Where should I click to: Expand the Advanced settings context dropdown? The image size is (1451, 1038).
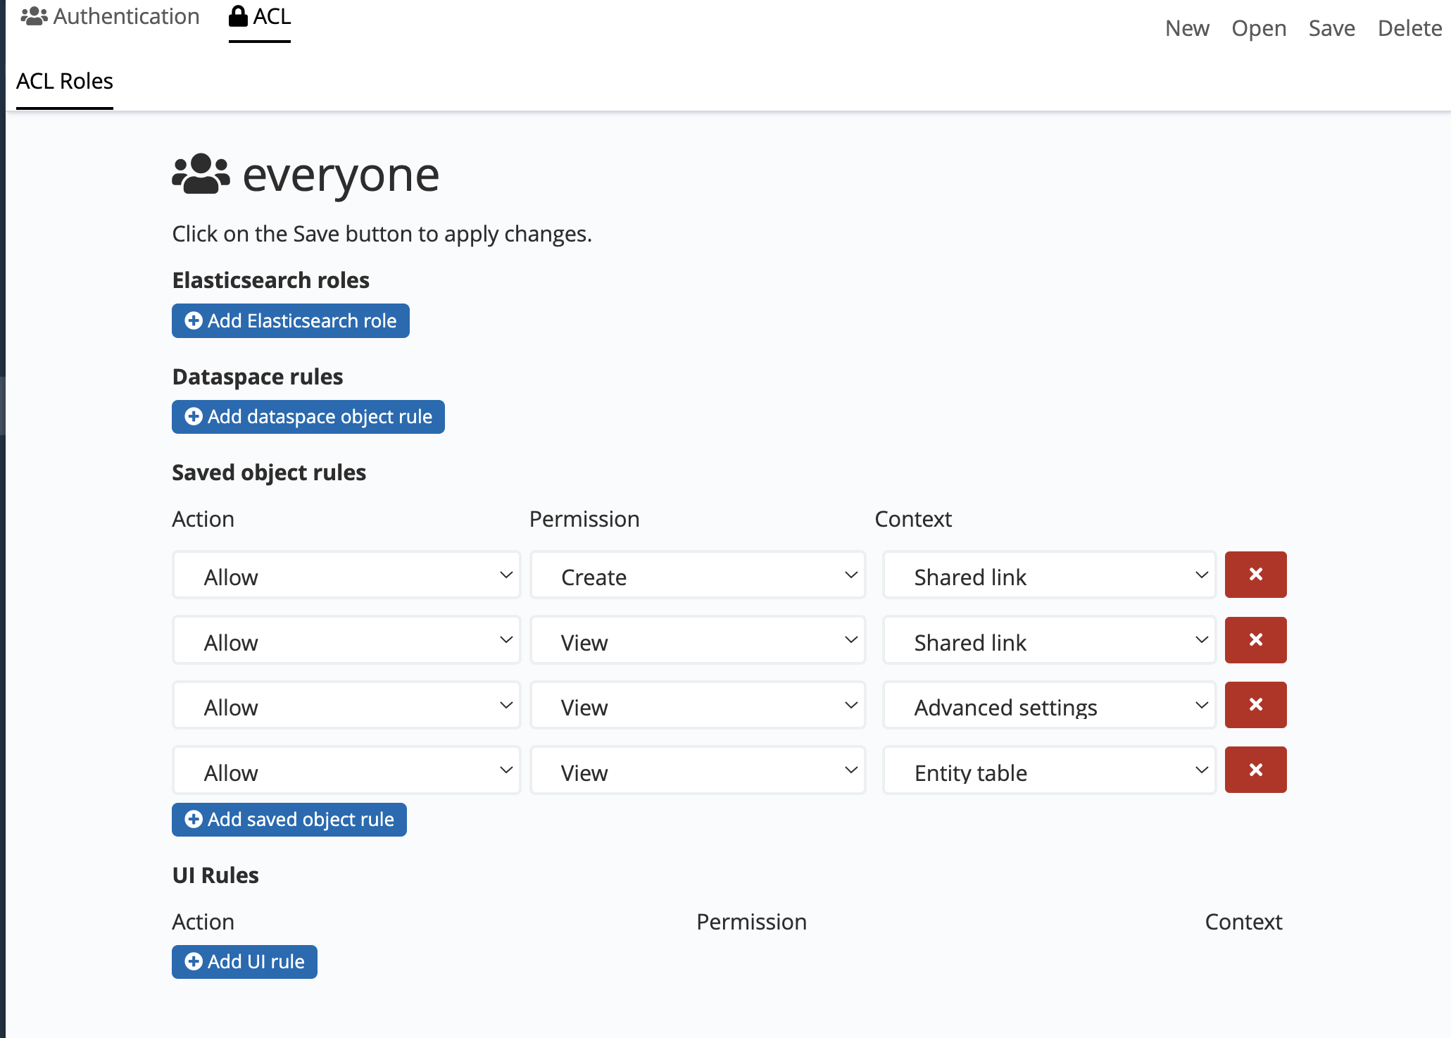1049,706
